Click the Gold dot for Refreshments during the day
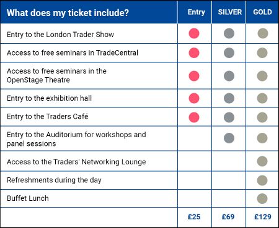Viewport: 279px width, 228px height. [262, 180]
